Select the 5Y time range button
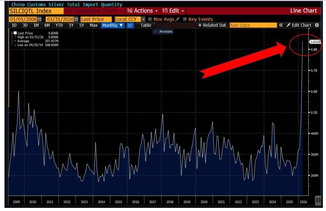Viewport: 326px width, 211px height. pyautogui.click(x=81, y=25)
